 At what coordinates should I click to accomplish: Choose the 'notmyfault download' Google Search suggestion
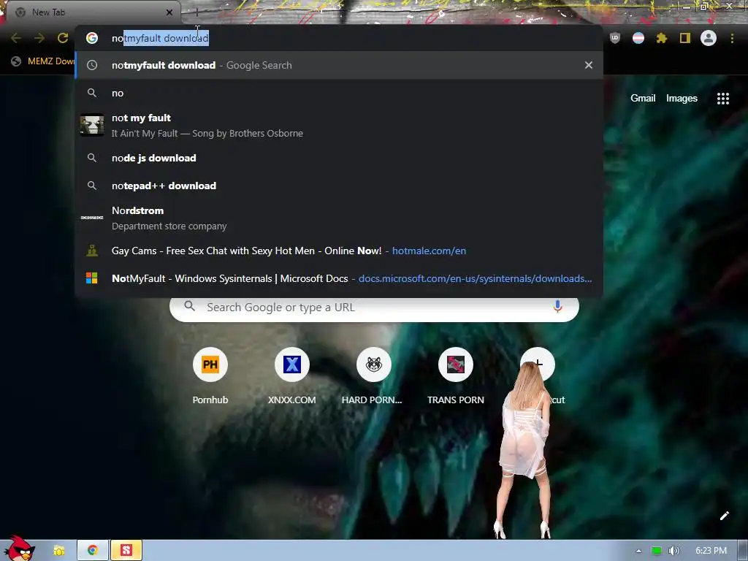pyautogui.click(x=339, y=65)
